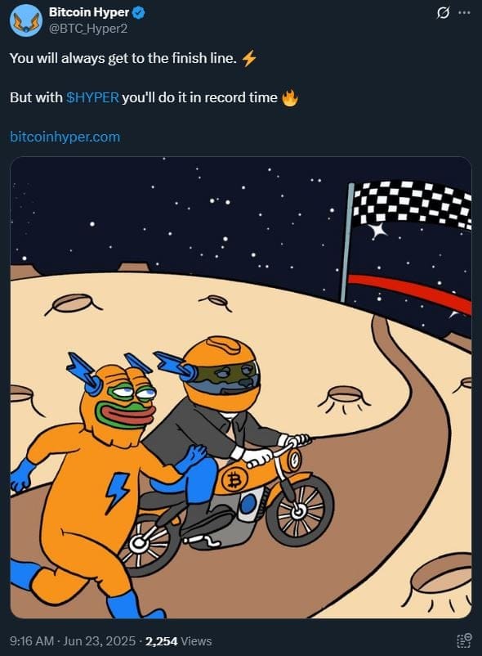
Task: Click the $HYPER cashtag
Action: click(93, 97)
